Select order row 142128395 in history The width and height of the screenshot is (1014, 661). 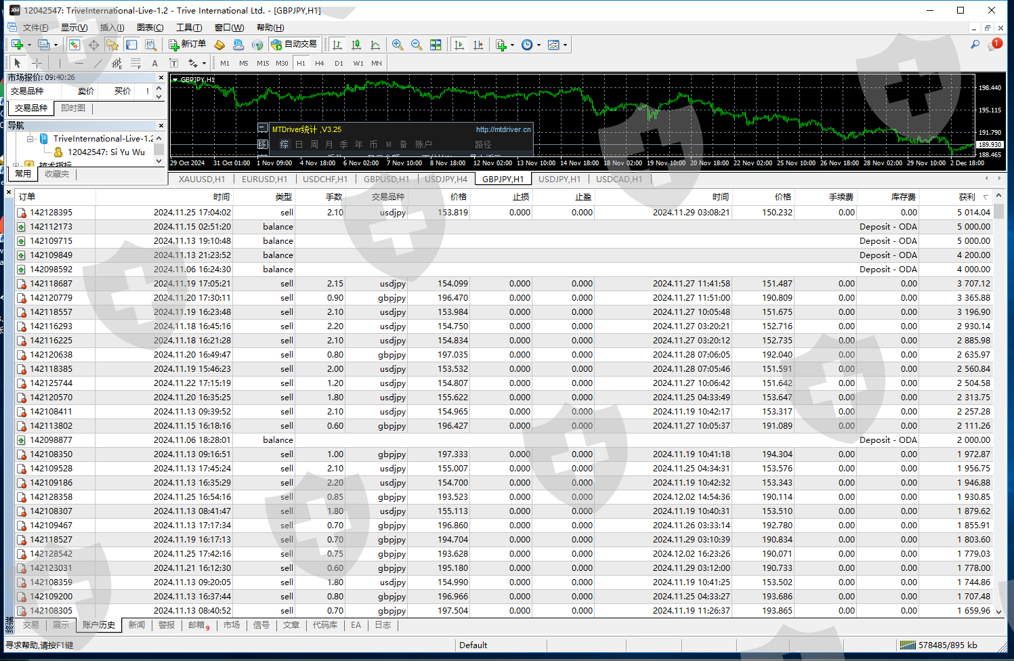pyautogui.click(x=51, y=213)
